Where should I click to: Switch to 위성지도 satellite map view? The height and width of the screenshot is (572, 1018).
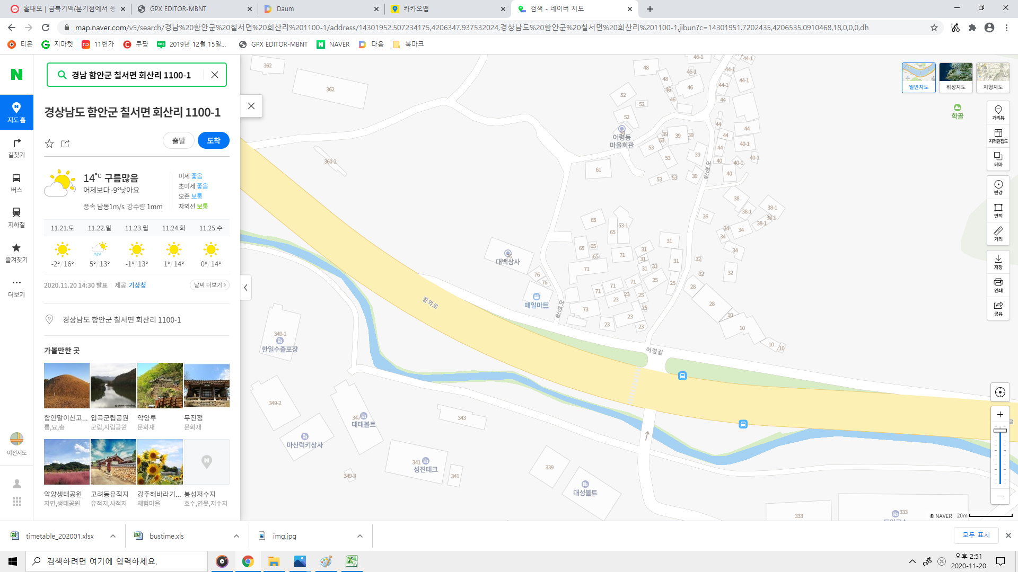(x=955, y=77)
